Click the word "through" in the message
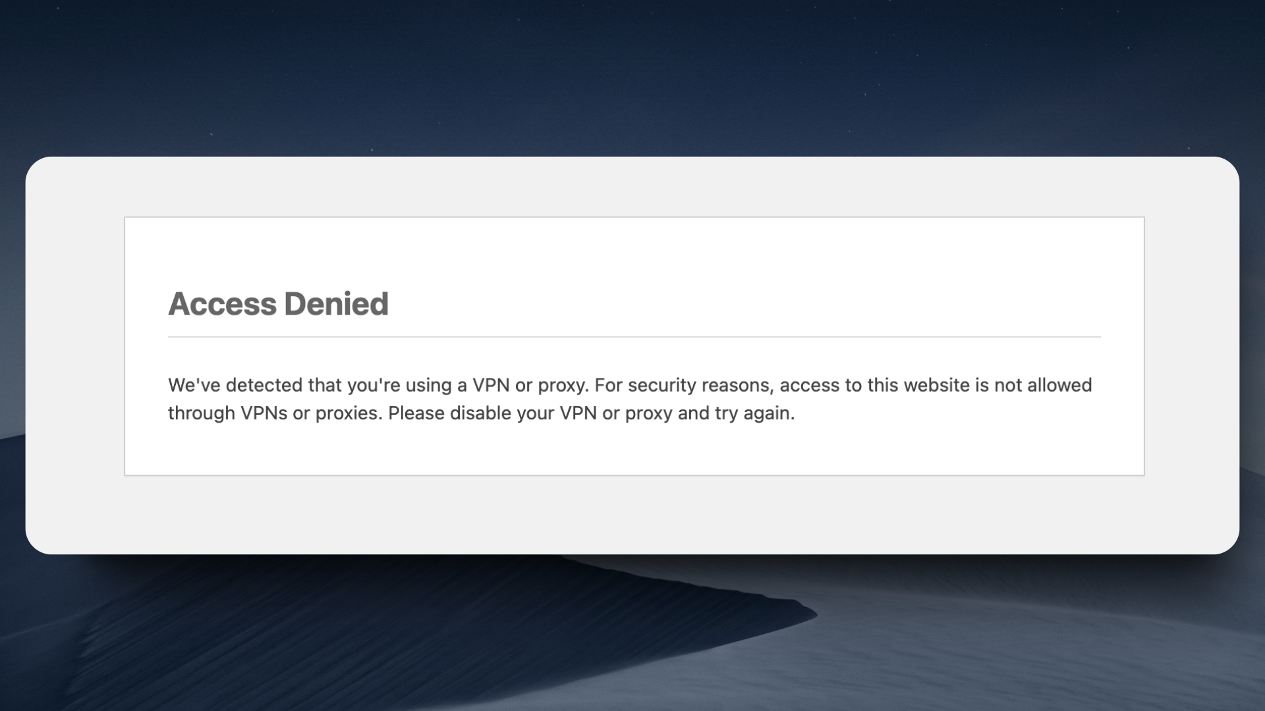The image size is (1265, 711). click(201, 413)
